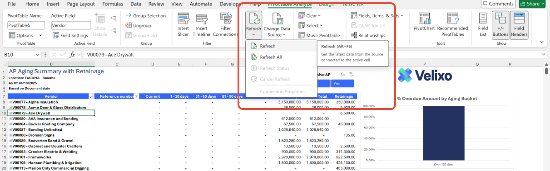Toggle the +/- Buttons display
Image resolution: width=550 pixels, height=171 pixels.
tap(500, 25)
